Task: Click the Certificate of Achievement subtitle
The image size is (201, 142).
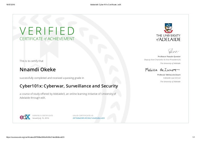Action: pyautogui.click(x=47, y=39)
